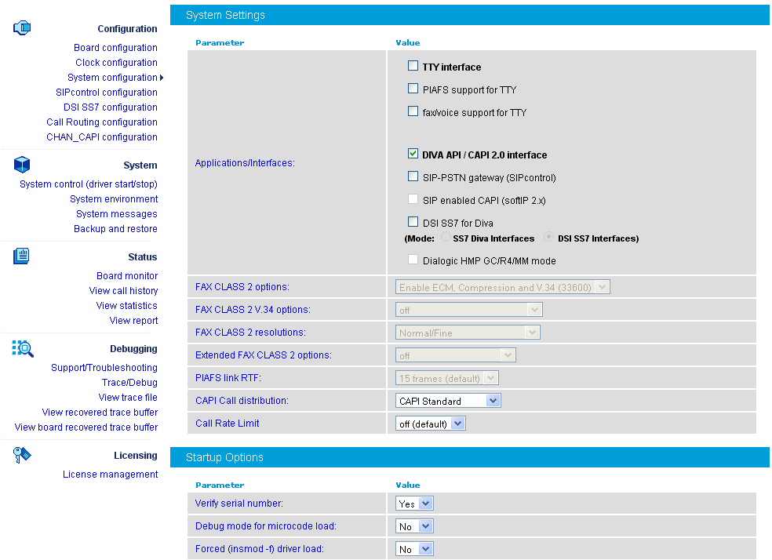The image size is (772, 560).
Task: Enable the TTY interface checkbox
Action: 413,67
